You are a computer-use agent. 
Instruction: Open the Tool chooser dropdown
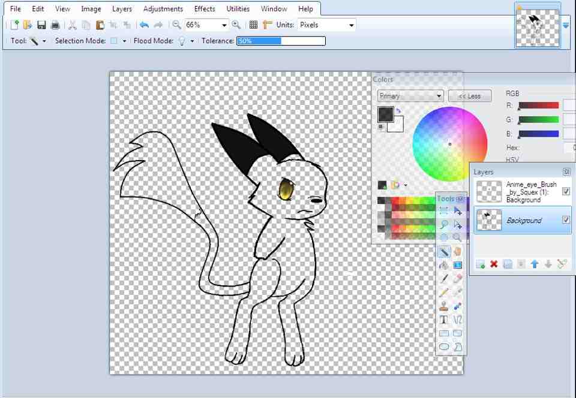[x=44, y=41]
